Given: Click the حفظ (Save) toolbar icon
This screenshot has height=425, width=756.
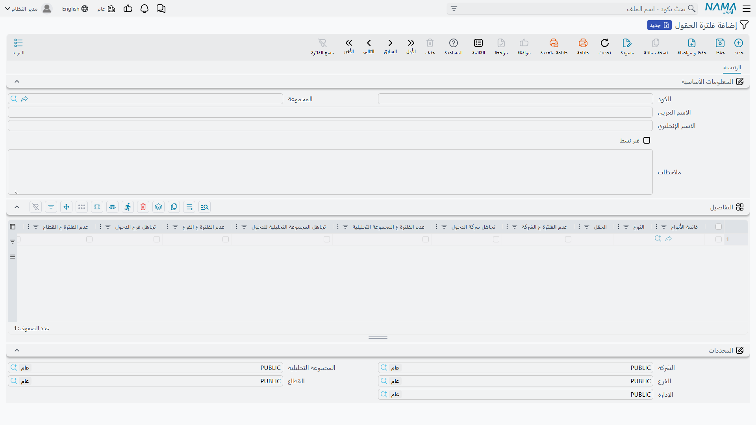Looking at the screenshot, I should [x=720, y=43].
